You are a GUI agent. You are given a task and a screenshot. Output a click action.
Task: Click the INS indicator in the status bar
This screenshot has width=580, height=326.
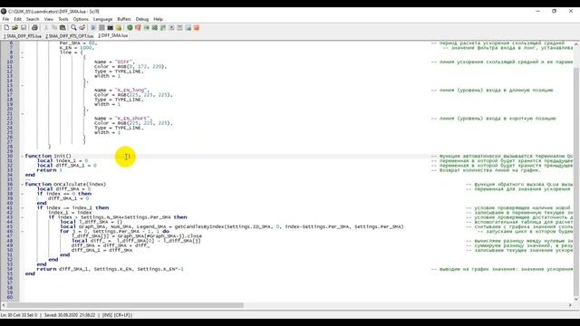(x=107, y=315)
